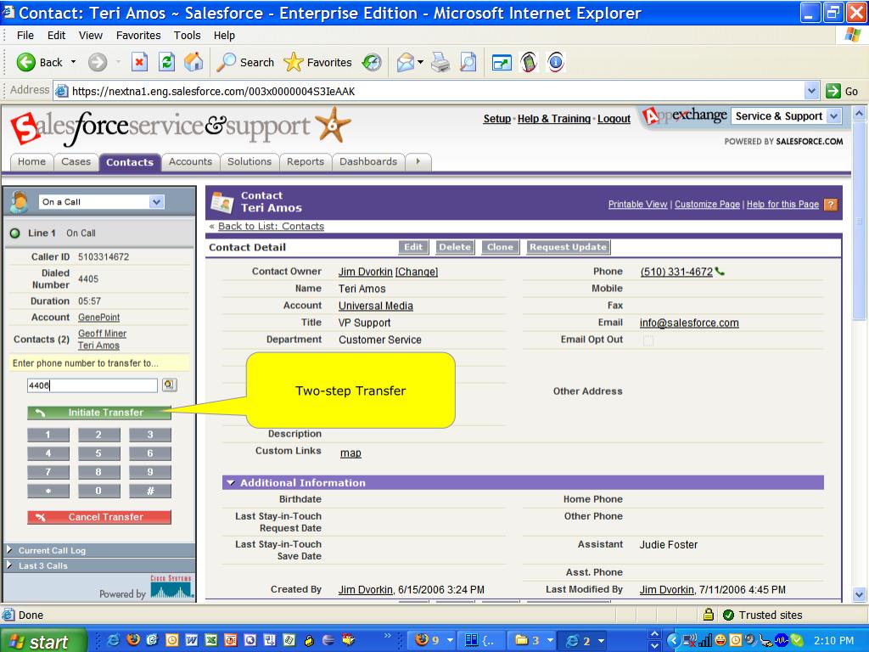Click the AppExchange logo
Screen dimensions: 869x652
685,115
